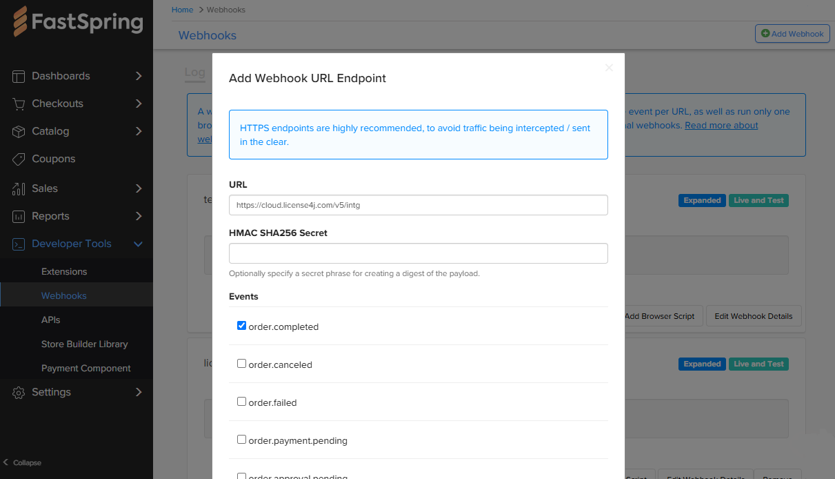Expand the Reports menu chevron
835x479 pixels.
139,216
